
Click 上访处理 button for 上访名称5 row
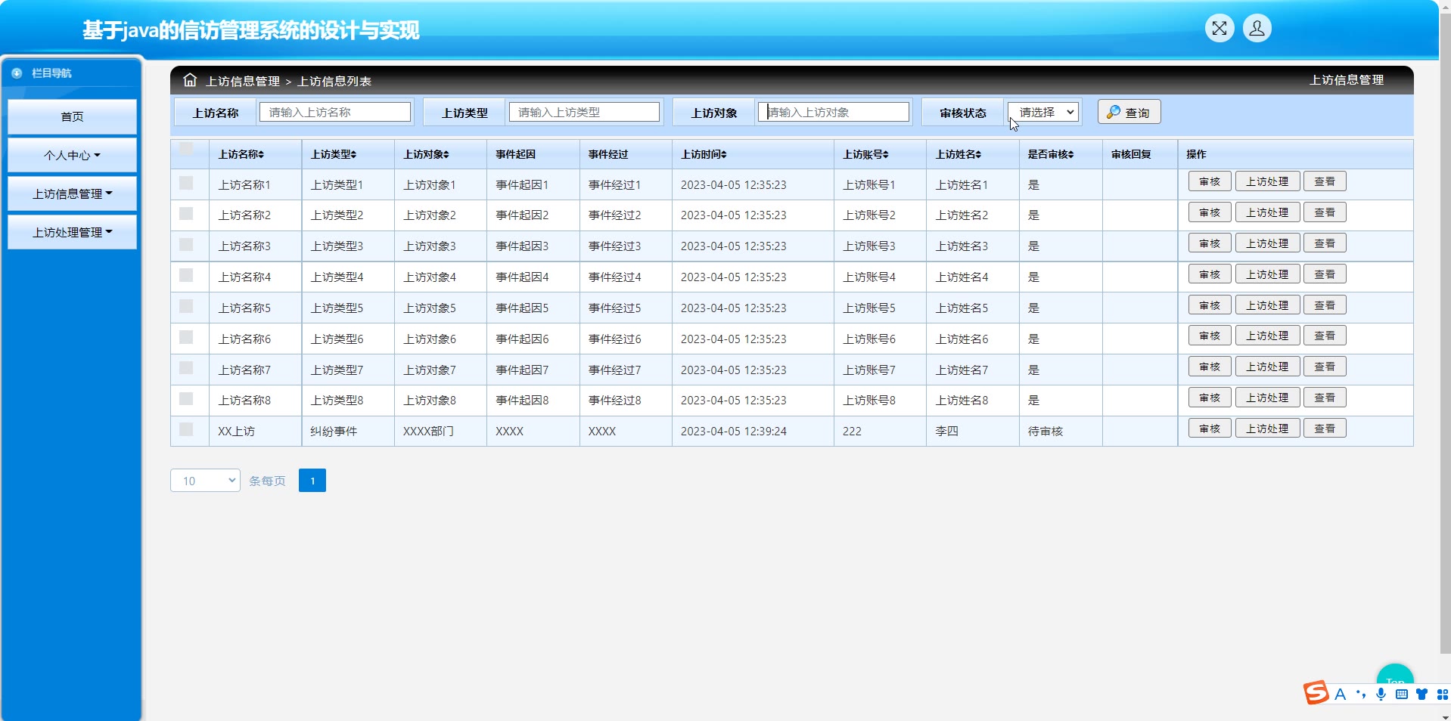(x=1267, y=305)
